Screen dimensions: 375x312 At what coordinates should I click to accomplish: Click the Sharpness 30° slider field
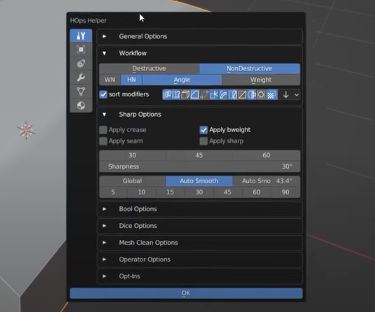tap(200, 166)
